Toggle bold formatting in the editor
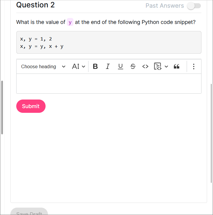The width and height of the screenshot is (213, 215). pyautogui.click(x=95, y=66)
